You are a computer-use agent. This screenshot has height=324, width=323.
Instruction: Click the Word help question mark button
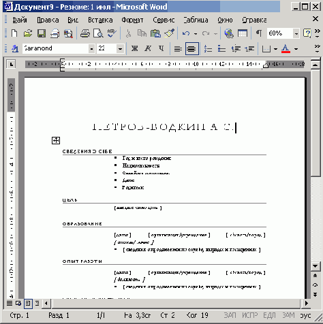307,33
